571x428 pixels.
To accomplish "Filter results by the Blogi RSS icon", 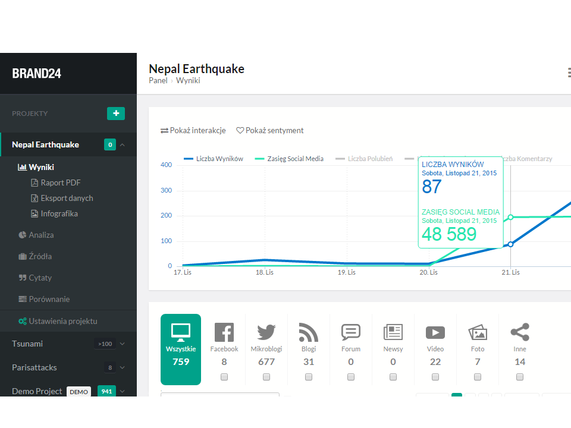I will (309, 332).
